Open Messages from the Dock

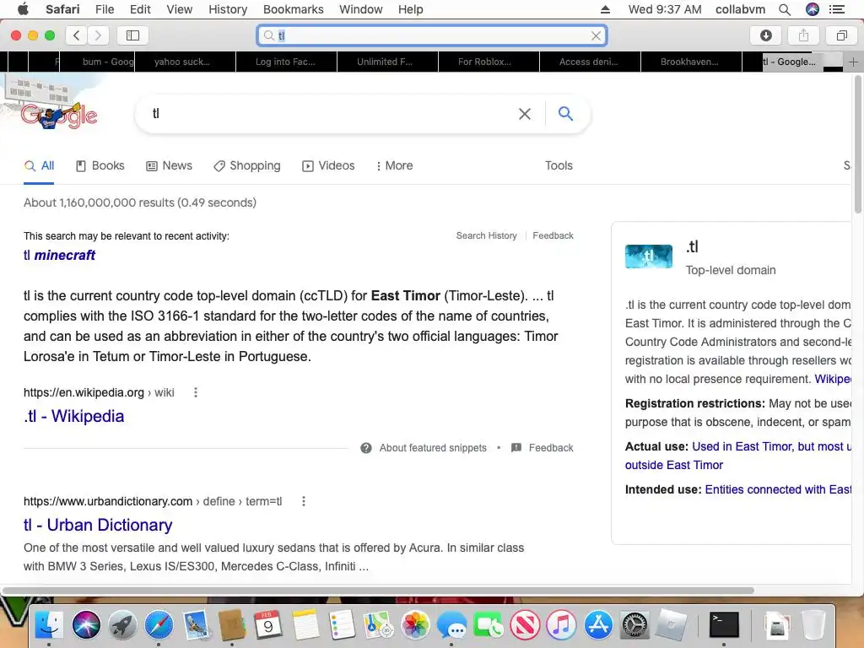click(451, 625)
